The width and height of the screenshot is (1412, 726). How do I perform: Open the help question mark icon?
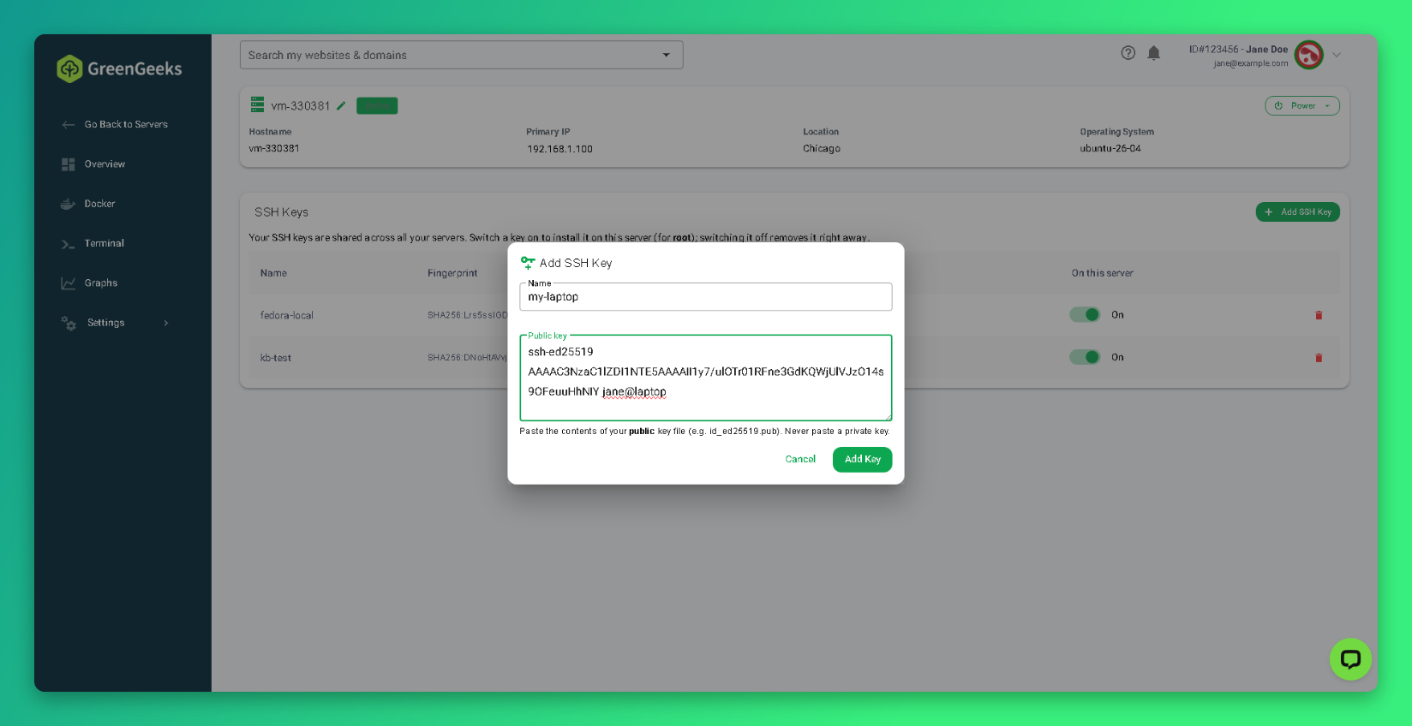1128,53
